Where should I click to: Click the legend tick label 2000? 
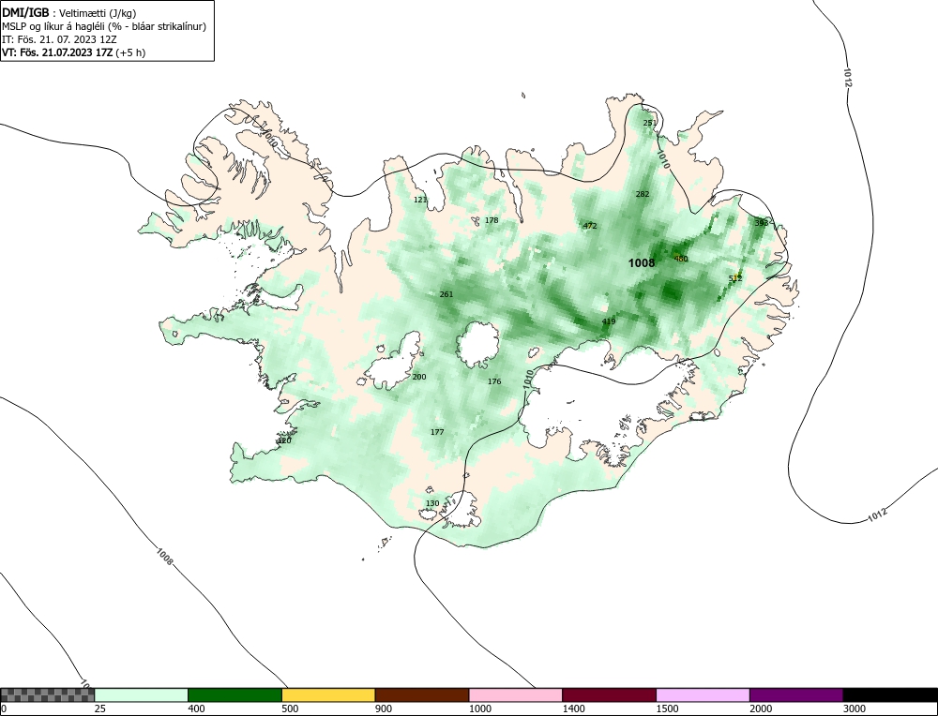pos(761,709)
